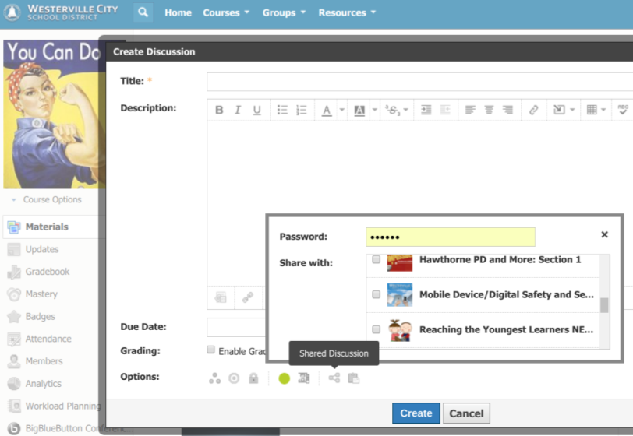Click the Mobile Device/Digital Safety course thumbnail
Screen dimensions: 633x436
tap(399, 295)
